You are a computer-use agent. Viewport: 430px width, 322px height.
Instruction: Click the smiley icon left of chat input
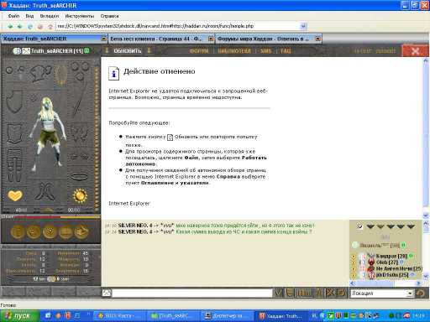[x=107, y=293]
